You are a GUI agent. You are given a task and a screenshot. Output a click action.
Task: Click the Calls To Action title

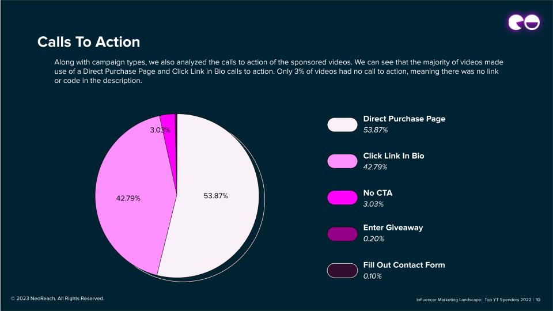tap(89, 42)
